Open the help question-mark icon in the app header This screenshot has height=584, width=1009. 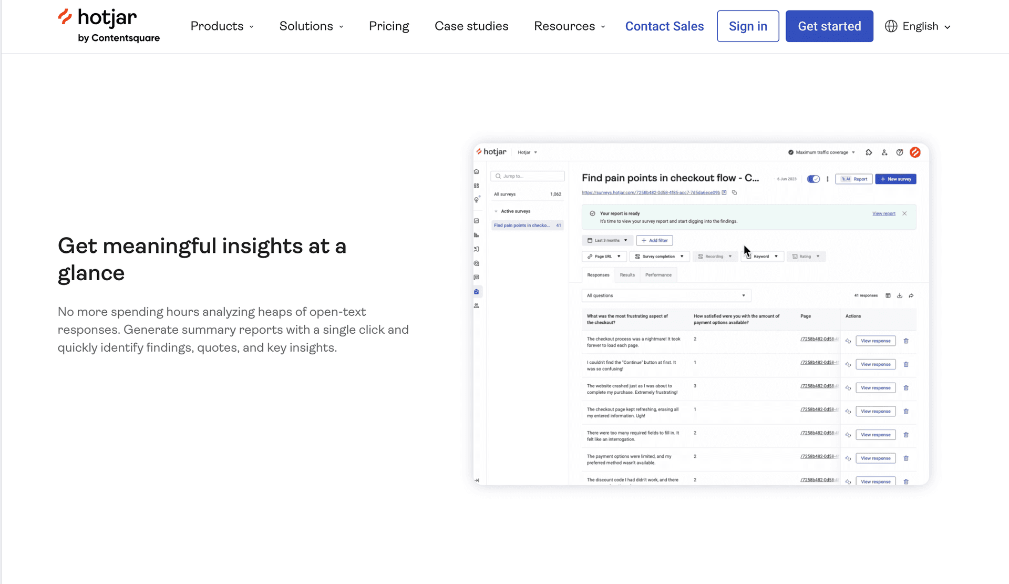click(900, 152)
